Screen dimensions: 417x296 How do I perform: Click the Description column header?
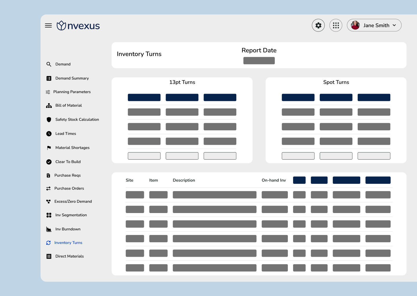tap(184, 180)
